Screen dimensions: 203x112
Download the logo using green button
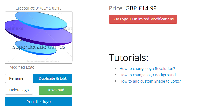pyautogui.click(x=55, y=90)
